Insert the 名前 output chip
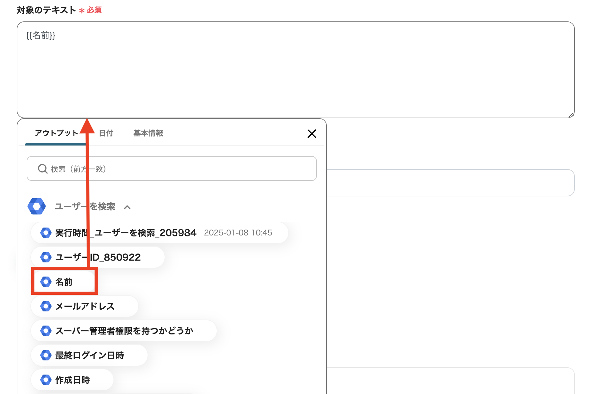Viewport: 612px width, 394px height. [x=64, y=282]
